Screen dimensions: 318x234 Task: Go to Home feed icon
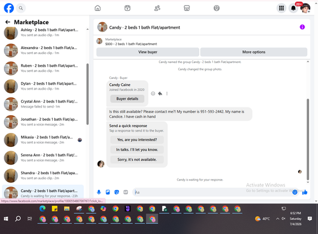coord(97,8)
